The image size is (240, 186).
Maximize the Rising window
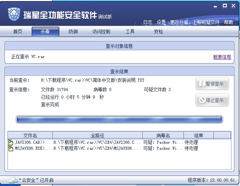[x=225, y=6]
